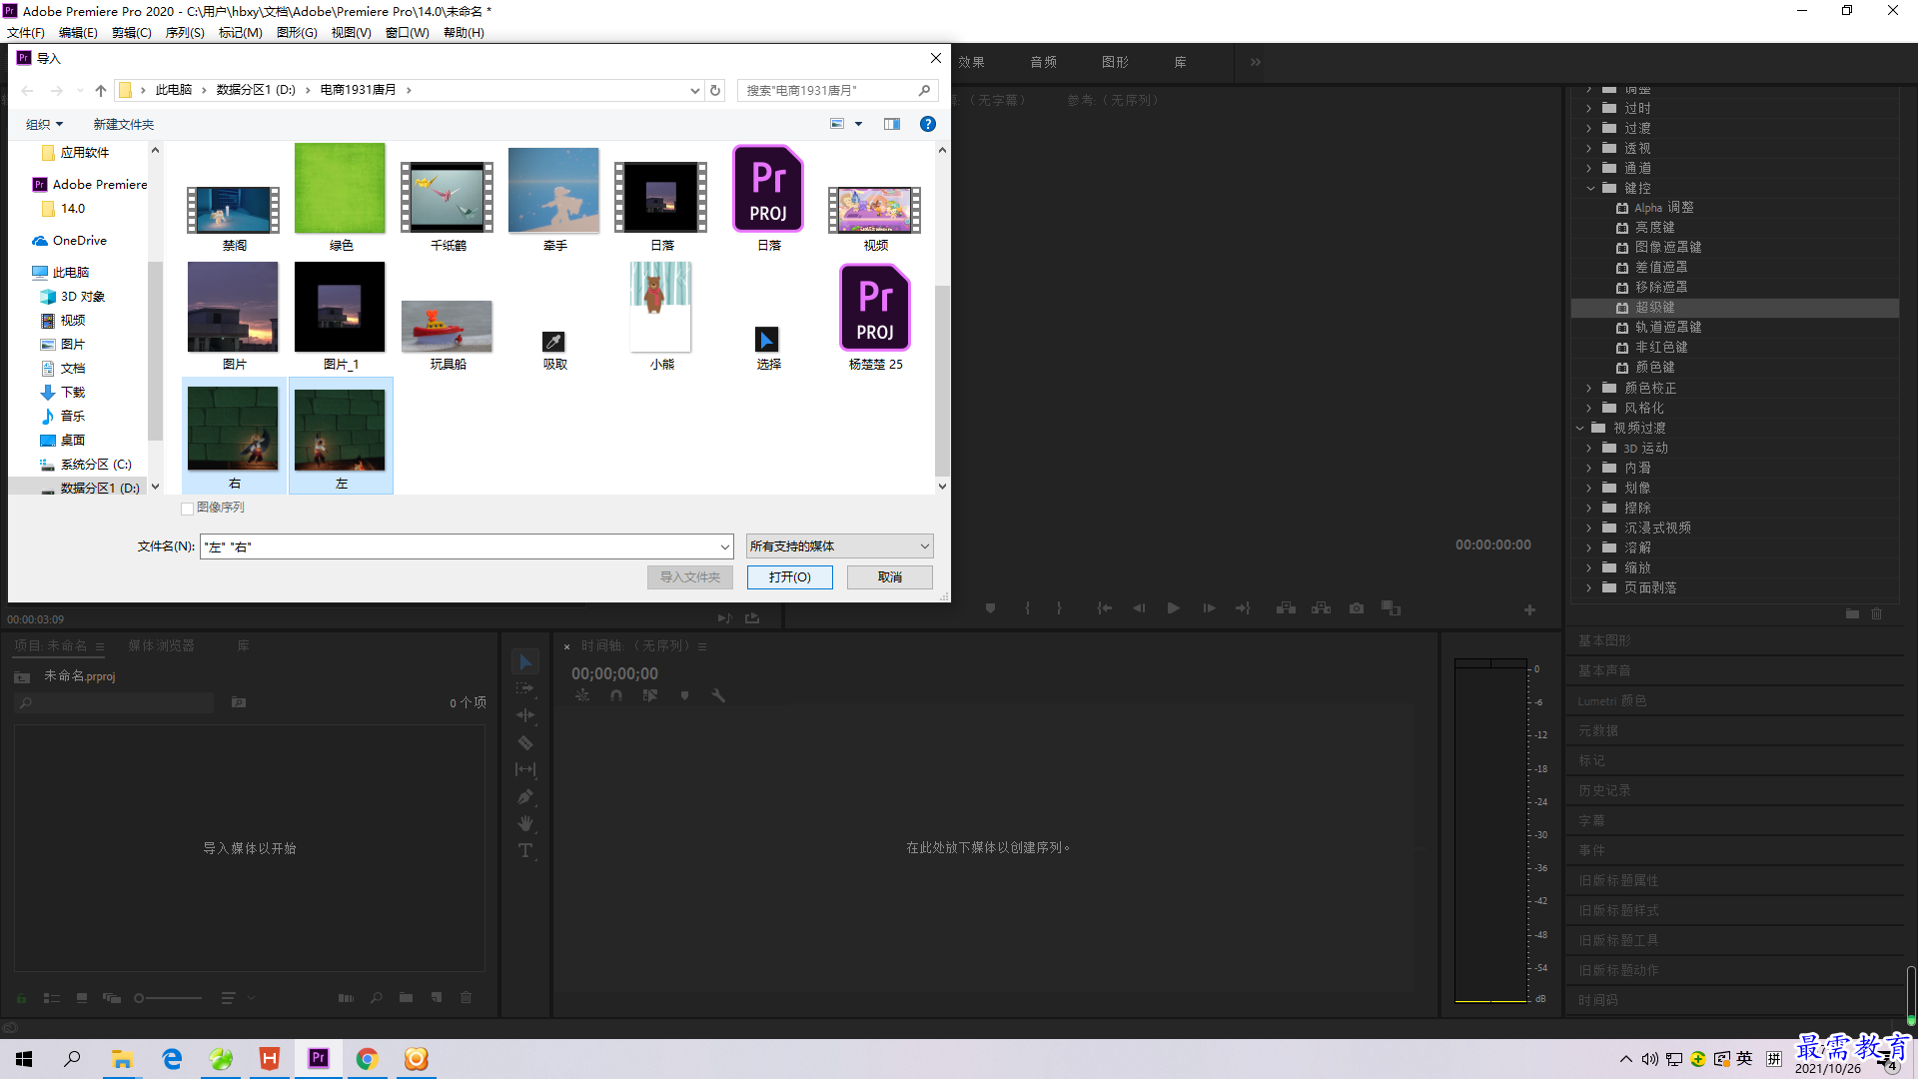The width and height of the screenshot is (1918, 1079).
Task: Open the file name history dropdown
Action: (725, 546)
